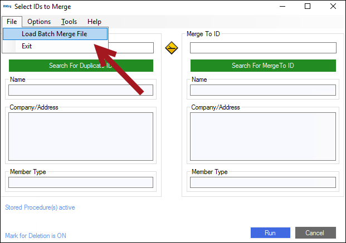The height and width of the screenshot is (243, 346).
Task: Click the duplicate Name field on left
Action: click(x=81, y=90)
